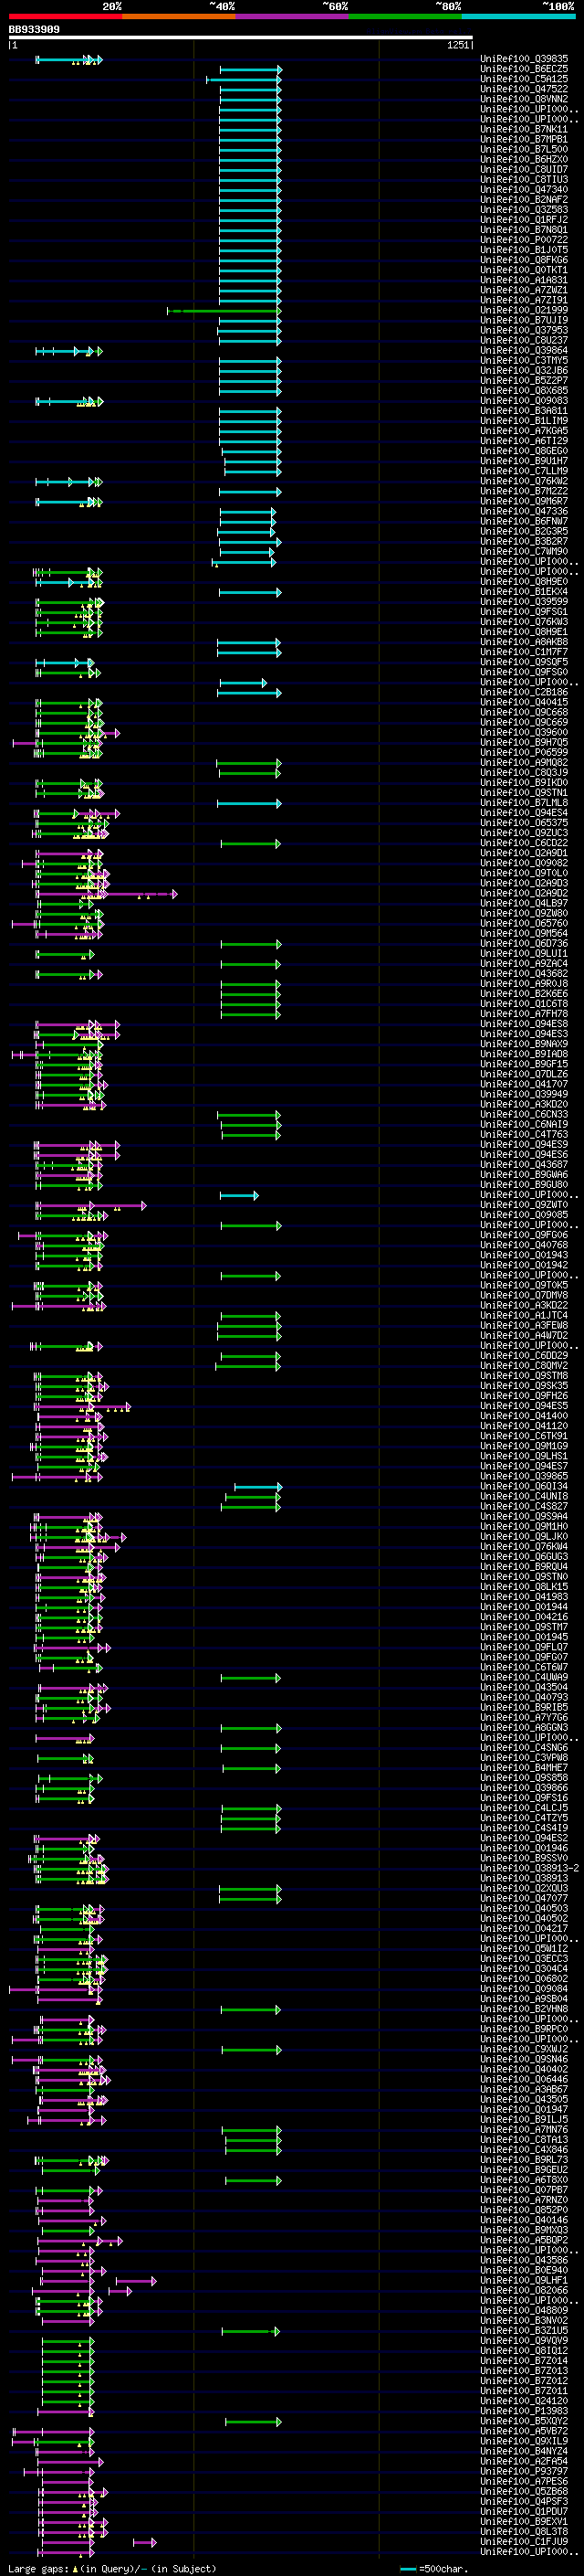
Task: Click the UniRef100_B7Z014 label
Action: (524, 2361)
